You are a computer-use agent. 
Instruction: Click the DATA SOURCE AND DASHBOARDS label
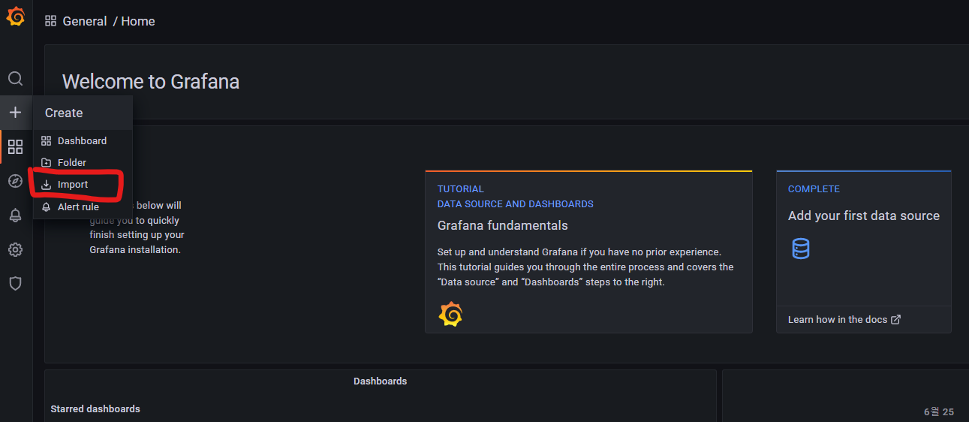[516, 203]
